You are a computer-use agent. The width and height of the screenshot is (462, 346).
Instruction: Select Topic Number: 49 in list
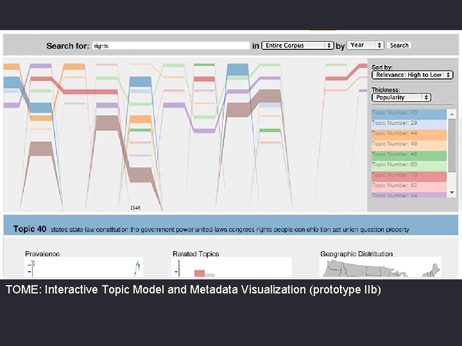409,156
